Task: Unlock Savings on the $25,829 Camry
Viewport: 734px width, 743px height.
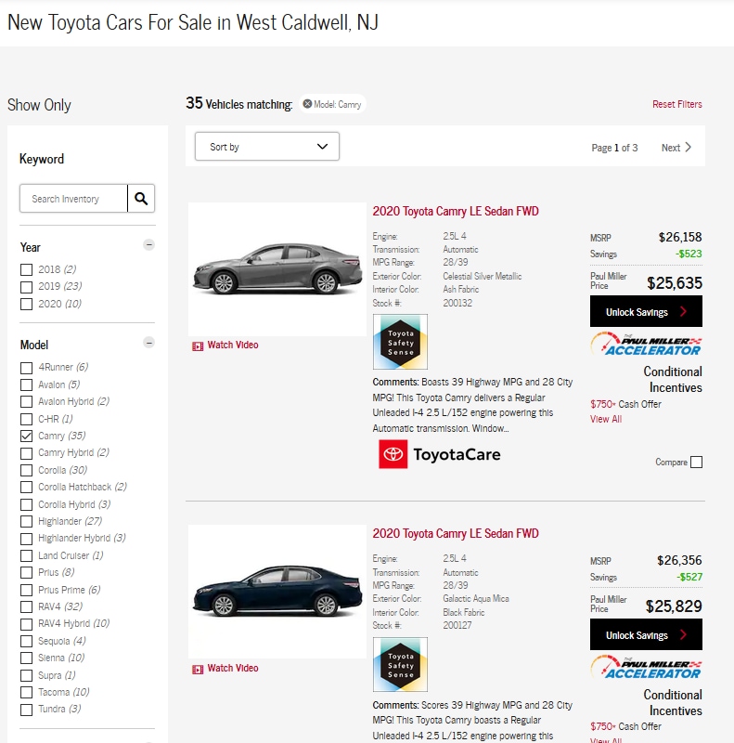Action: pos(646,634)
